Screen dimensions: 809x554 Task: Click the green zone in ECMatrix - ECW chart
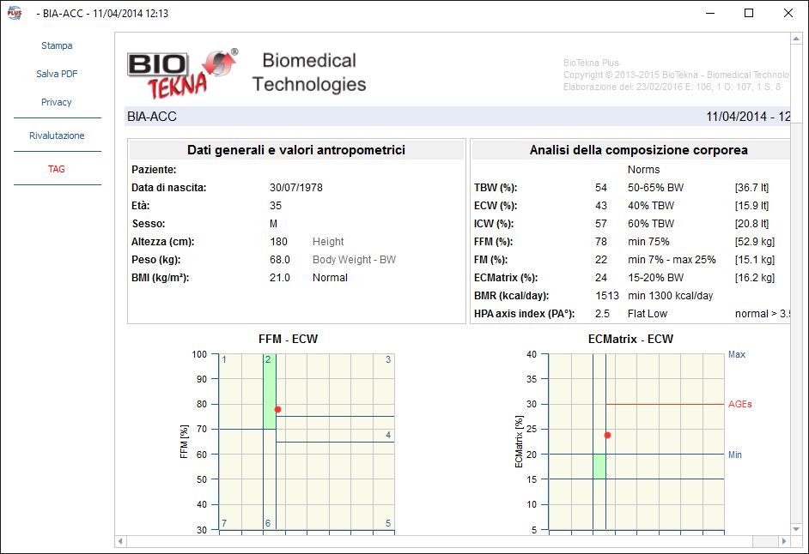[x=599, y=467]
